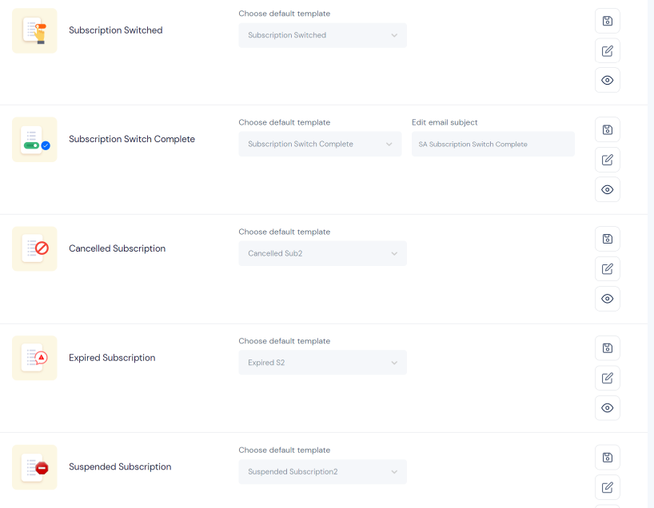The image size is (654, 508).
Task: Save the Cancelled Subscription settings
Action: (x=608, y=239)
